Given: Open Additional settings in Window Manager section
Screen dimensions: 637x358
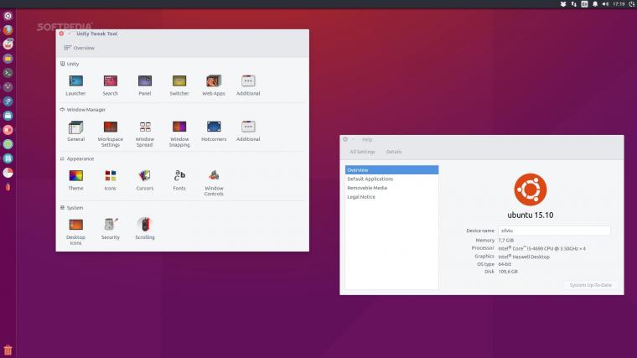Looking at the screenshot, I should 248,132.
